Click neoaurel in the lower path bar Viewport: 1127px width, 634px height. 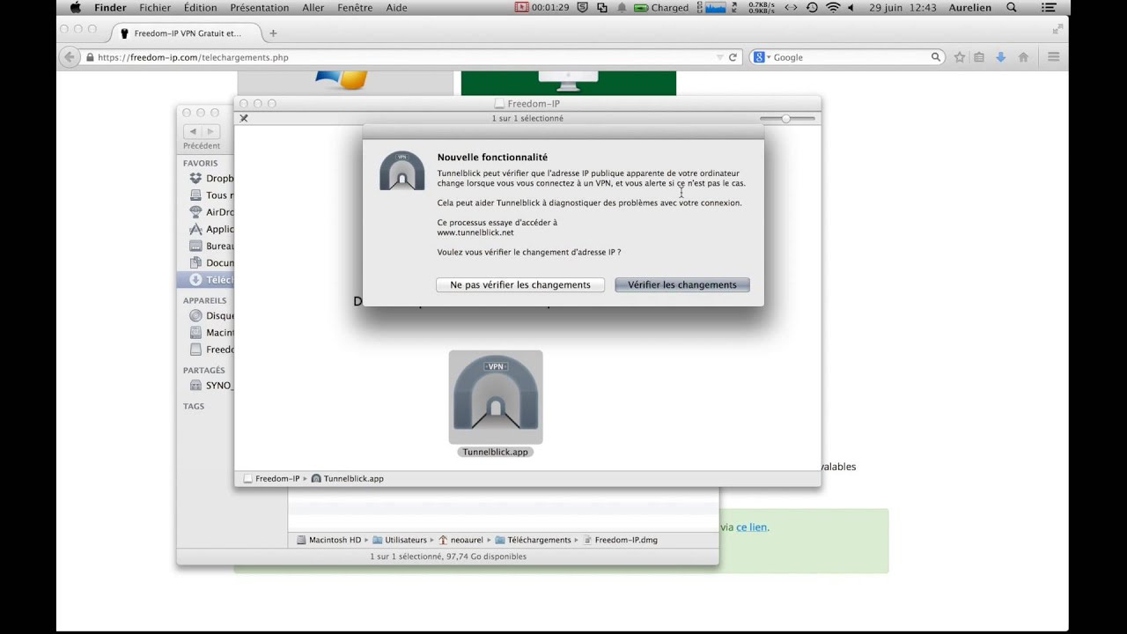[460, 540]
